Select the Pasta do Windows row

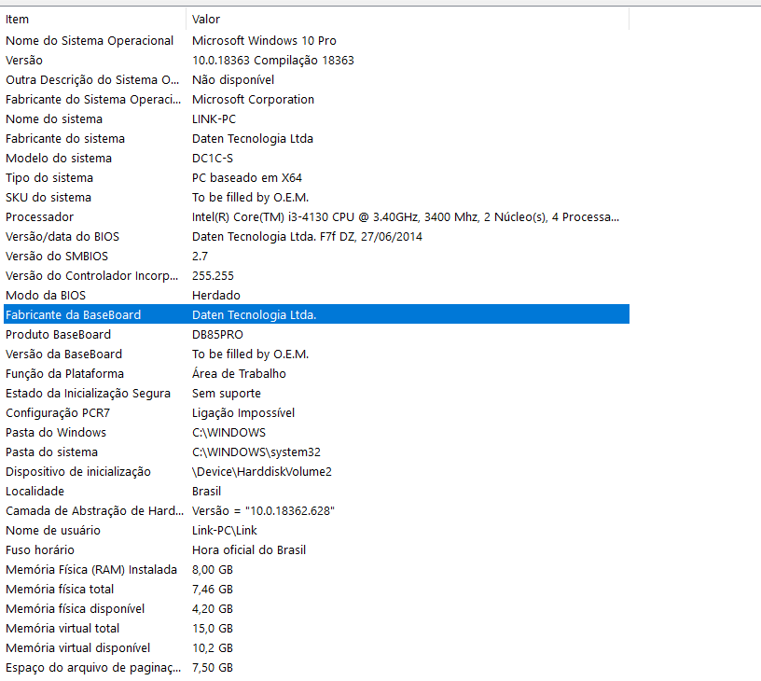tap(316, 433)
